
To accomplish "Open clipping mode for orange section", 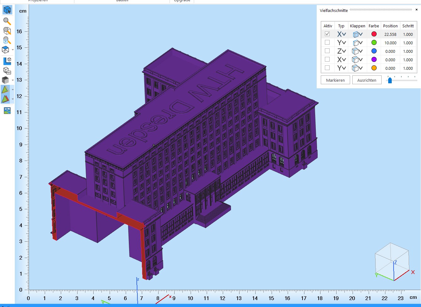I will coord(357,68).
